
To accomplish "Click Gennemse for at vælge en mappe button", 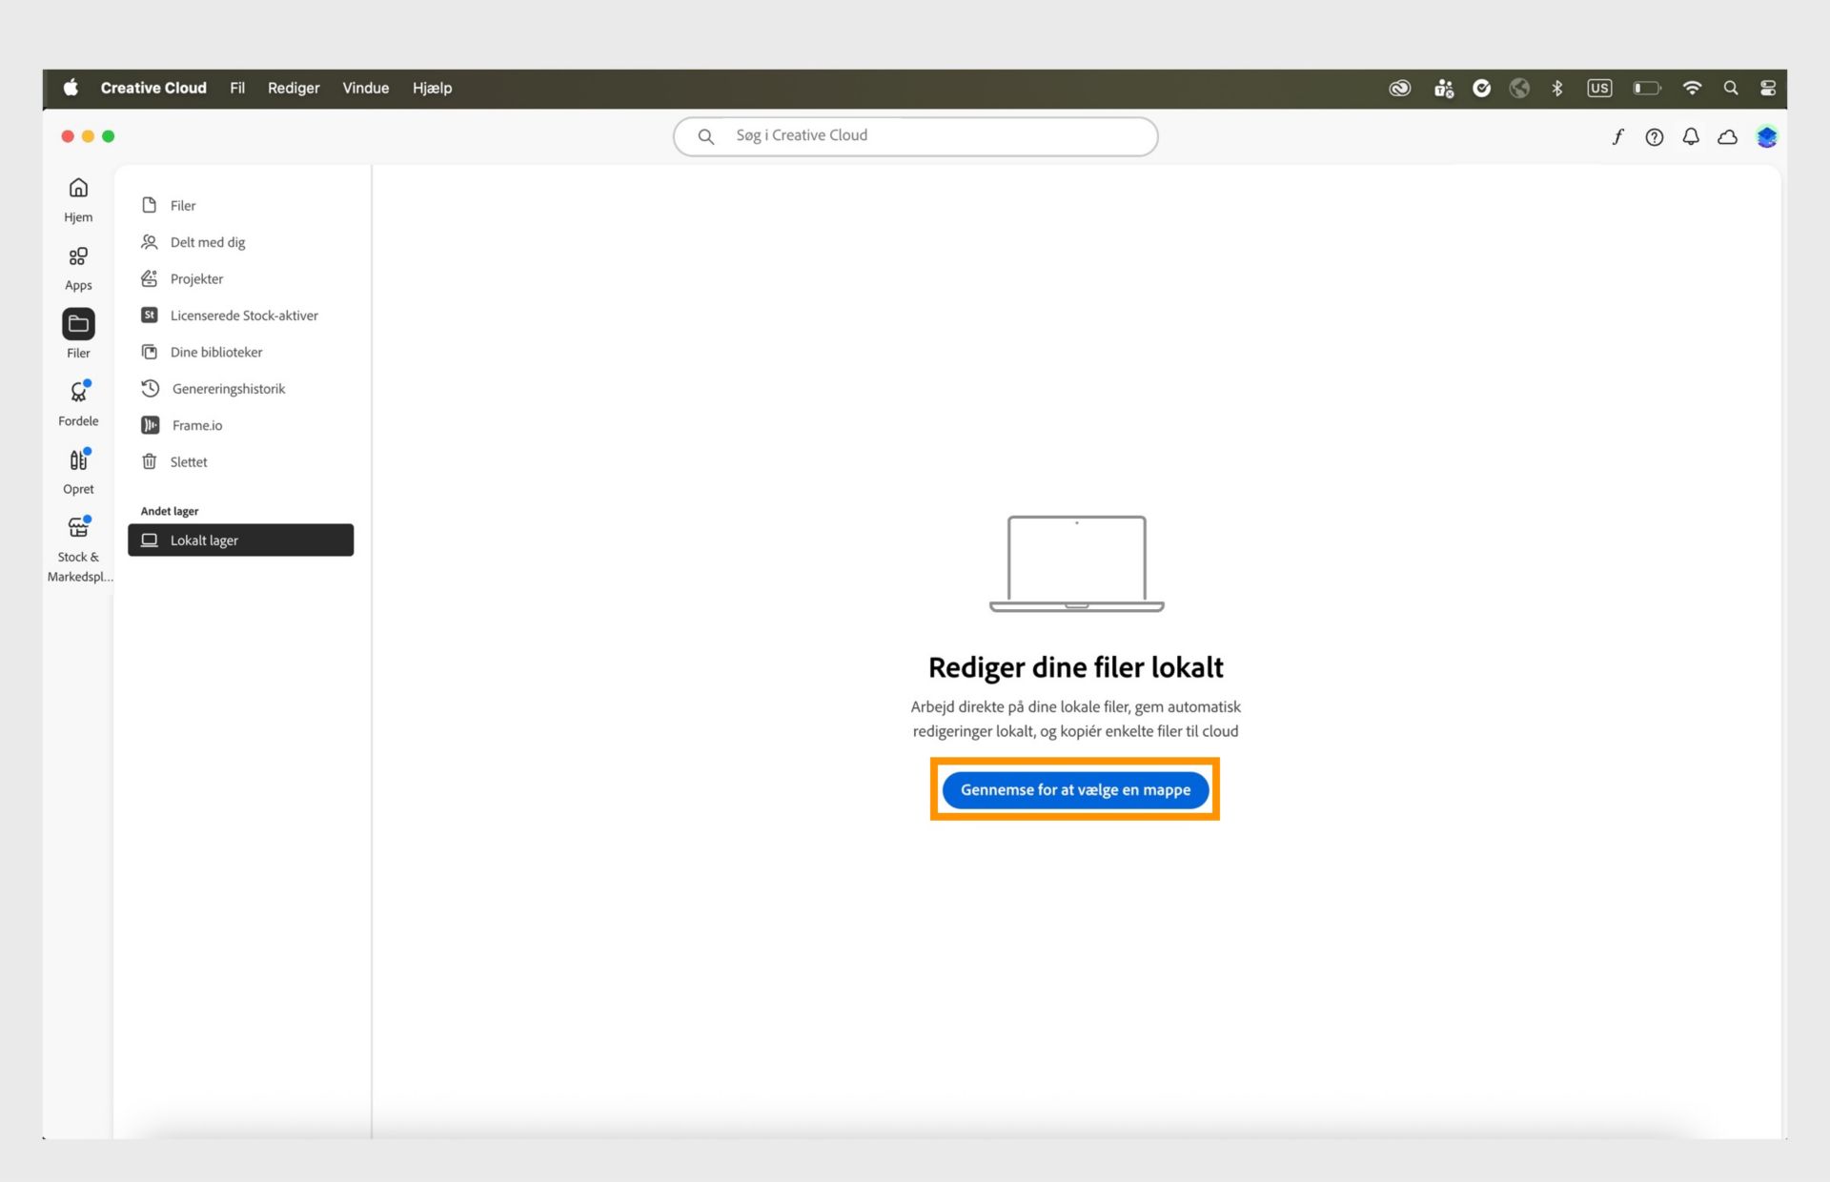I will point(1075,789).
